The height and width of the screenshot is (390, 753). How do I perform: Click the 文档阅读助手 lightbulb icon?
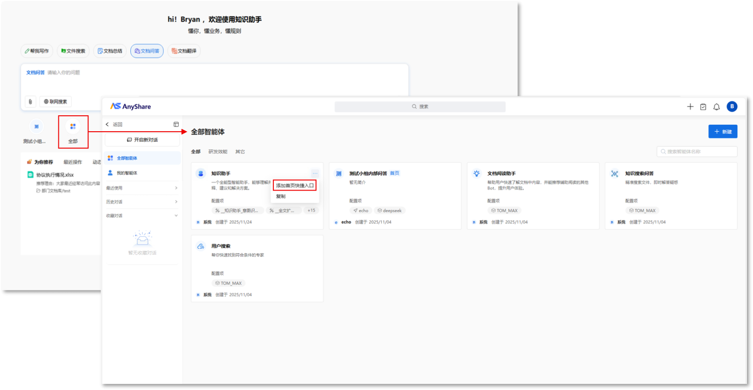[x=477, y=174]
